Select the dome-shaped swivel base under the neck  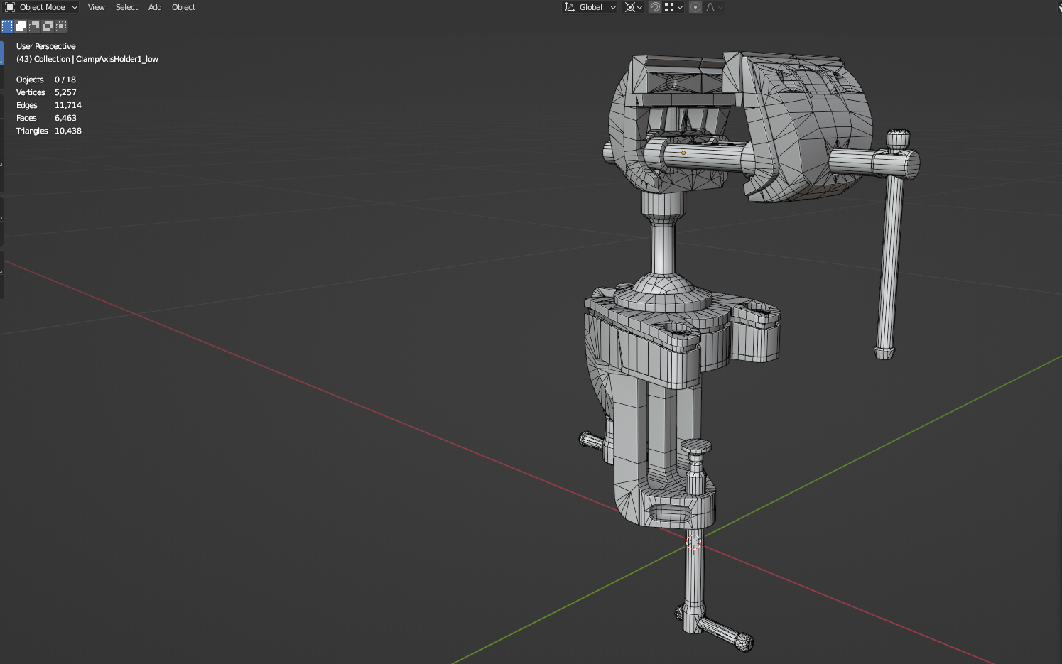(663, 287)
